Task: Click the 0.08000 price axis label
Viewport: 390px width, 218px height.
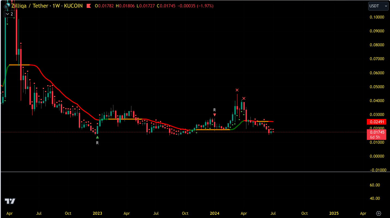Action: point(377,45)
